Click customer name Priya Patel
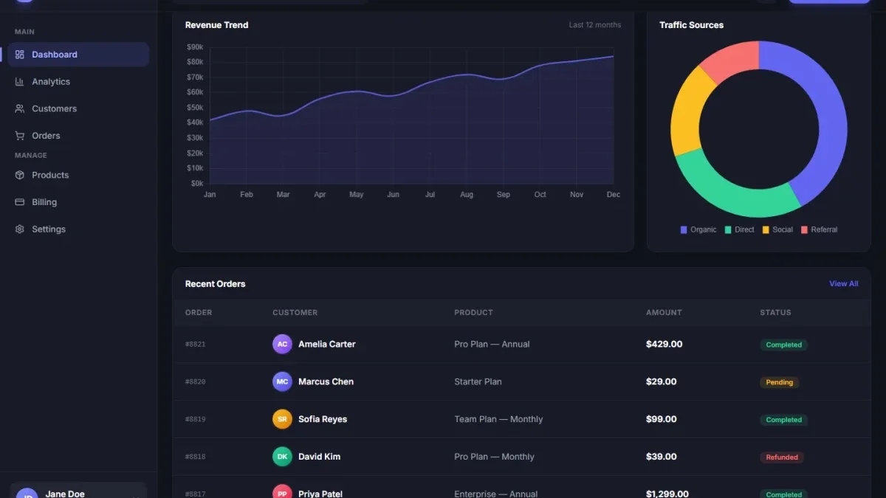 (320, 494)
